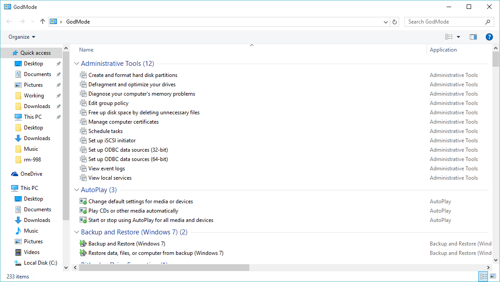Open Edit group policy

108,103
